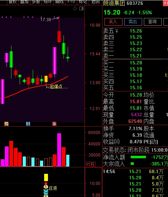Click the tall magenta candlestick before peak
Screen dimensions: 168x197
click(55, 61)
